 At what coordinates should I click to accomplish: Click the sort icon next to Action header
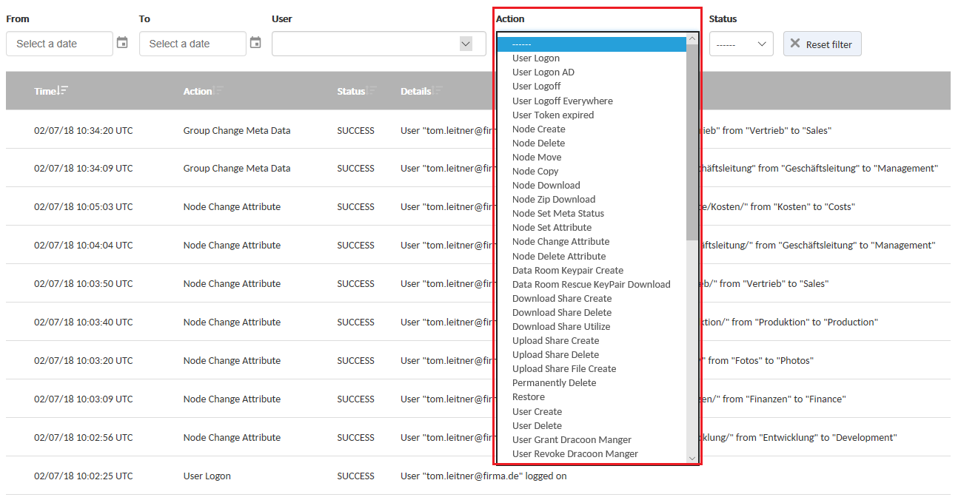pos(218,90)
